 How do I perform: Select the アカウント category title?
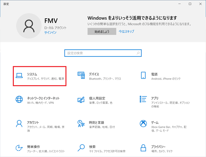(33, 123)
